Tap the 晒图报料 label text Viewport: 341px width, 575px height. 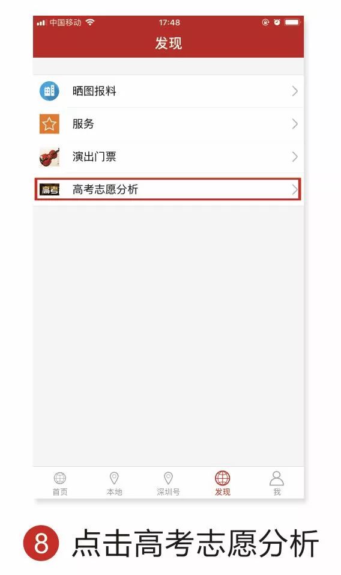tap(94, 91)
